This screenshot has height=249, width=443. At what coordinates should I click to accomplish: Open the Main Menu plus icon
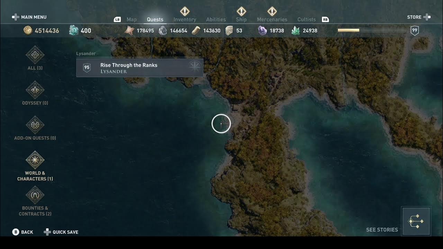pyautogui.click(x=16, y=17)
